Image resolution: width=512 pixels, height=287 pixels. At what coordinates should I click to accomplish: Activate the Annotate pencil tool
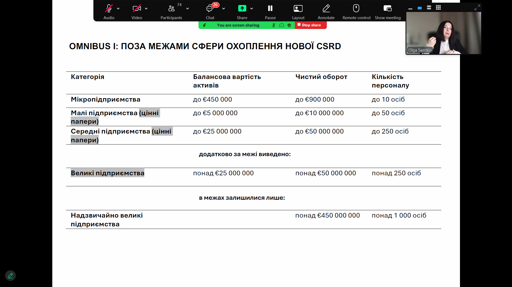(x=326, y=9)
